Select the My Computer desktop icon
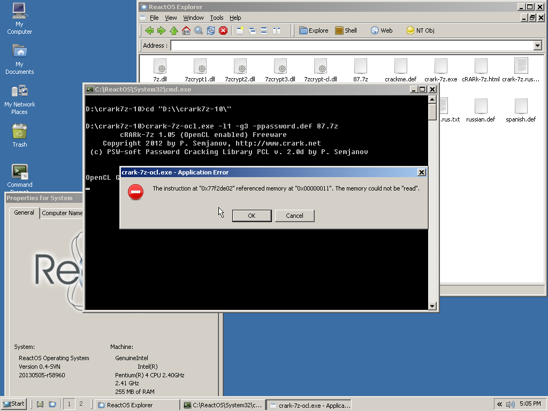 tap(20, 19)
